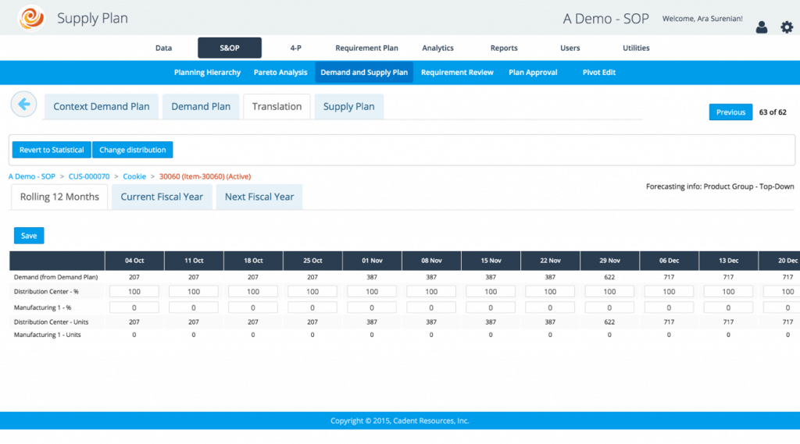Image resolution: width=800 pixels, height=444 pixels.
Task: Select Demand and Supply Plan
Action: pyautogui.click(x=364, y=73)
